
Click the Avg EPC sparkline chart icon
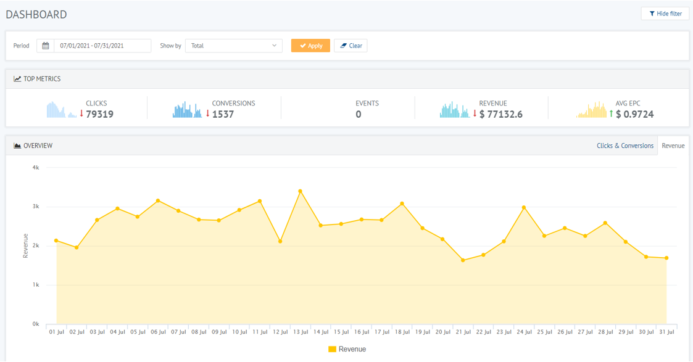591,110
